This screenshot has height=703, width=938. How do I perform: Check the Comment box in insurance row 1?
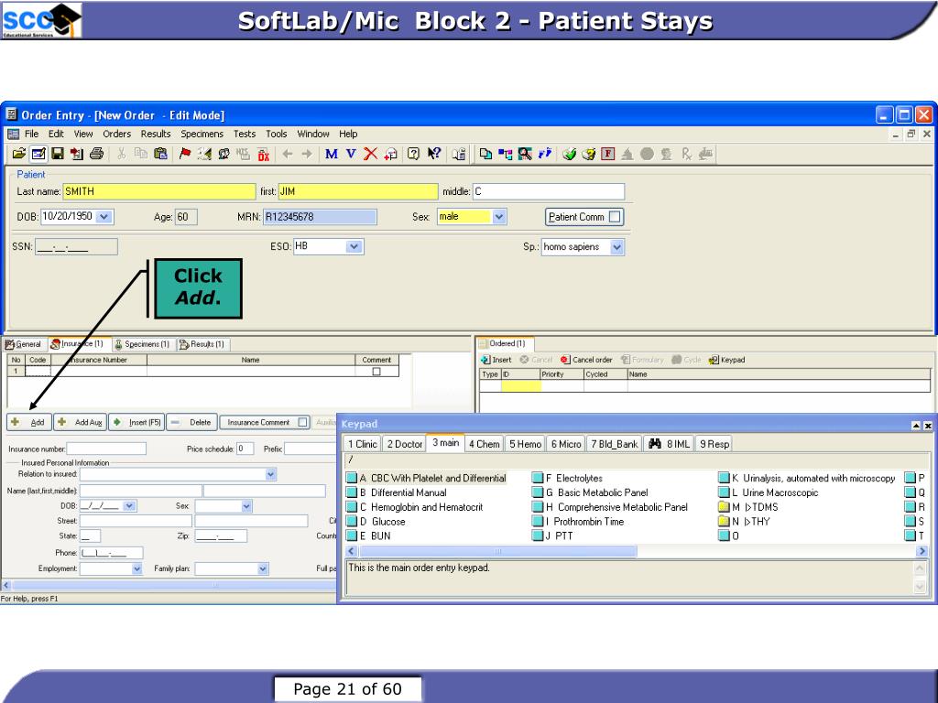tap(376, 372)
